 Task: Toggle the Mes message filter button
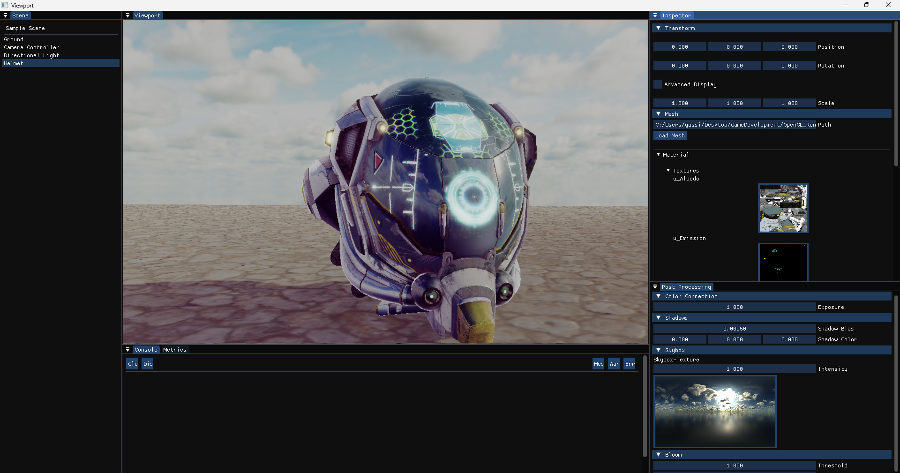coord(599,364)
